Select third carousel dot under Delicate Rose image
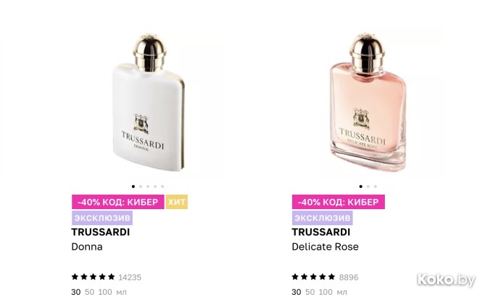Screen dimensions: 493x305 point(376,187)
